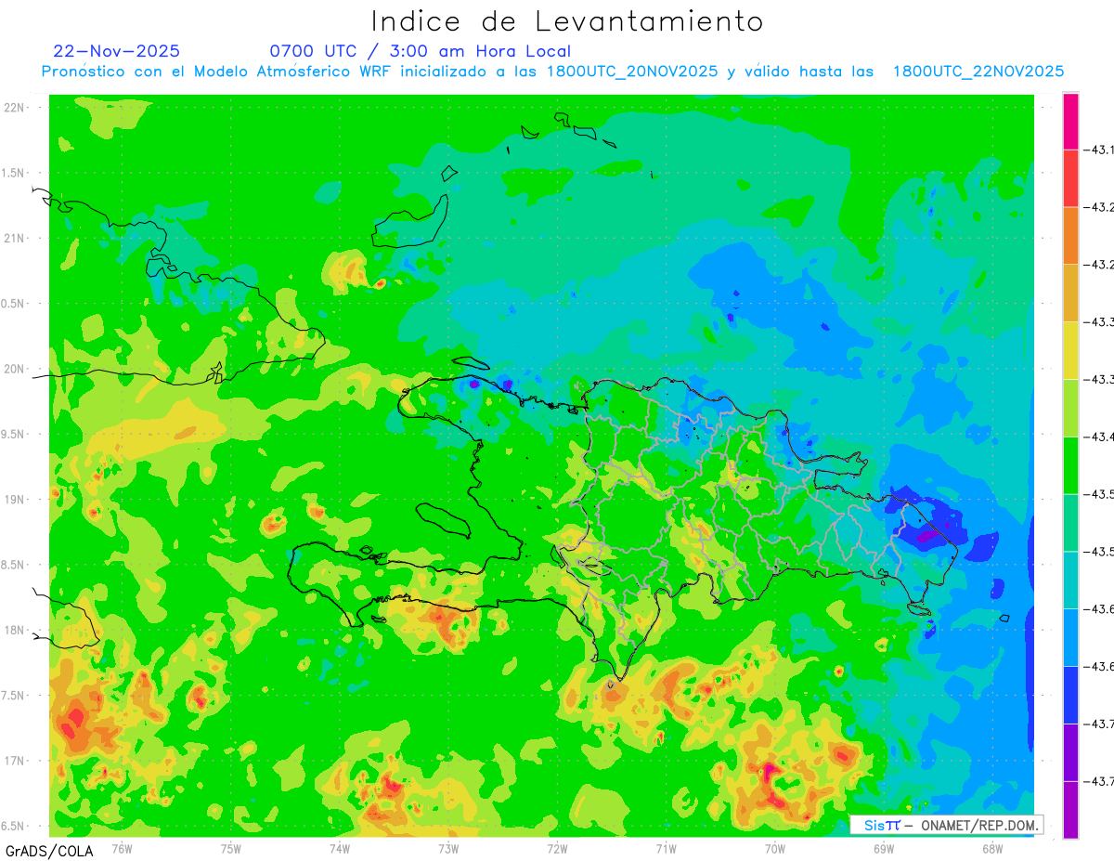Select the "71W" longitude label
The width and height of the screenshot is (1114, 861).
[666, 848]
